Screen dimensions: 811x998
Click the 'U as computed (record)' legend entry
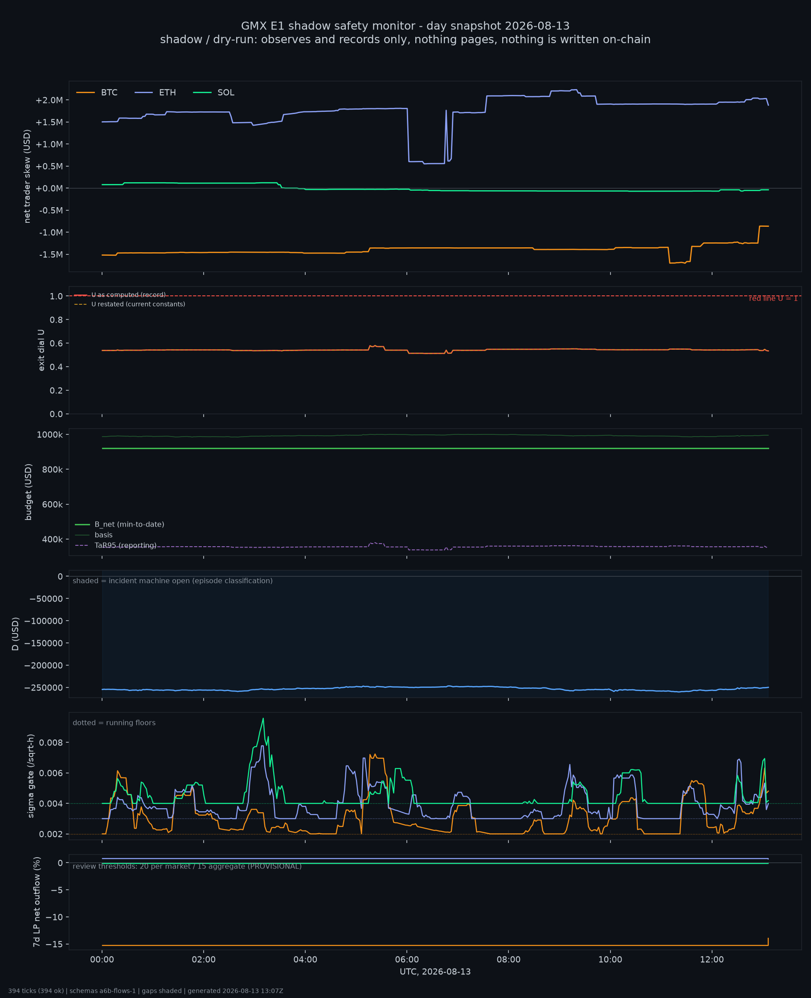(120, 294)
